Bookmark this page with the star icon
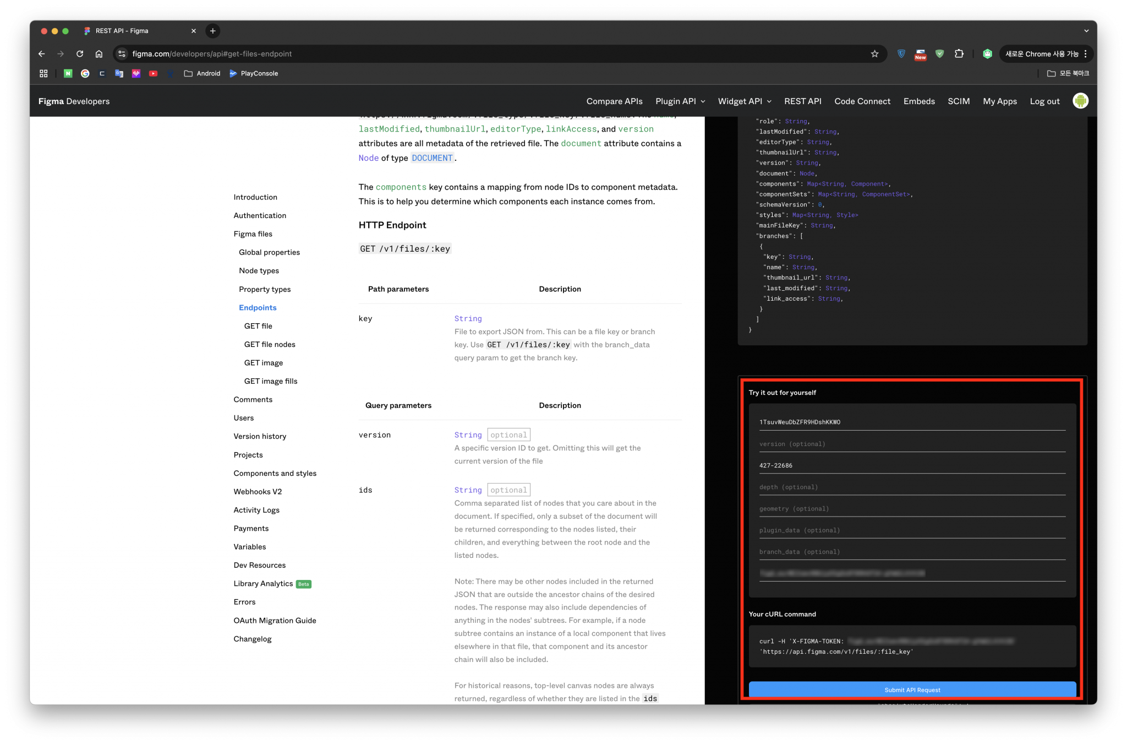This screenshot has width=1127, height=744. click(x=874, y=53)
